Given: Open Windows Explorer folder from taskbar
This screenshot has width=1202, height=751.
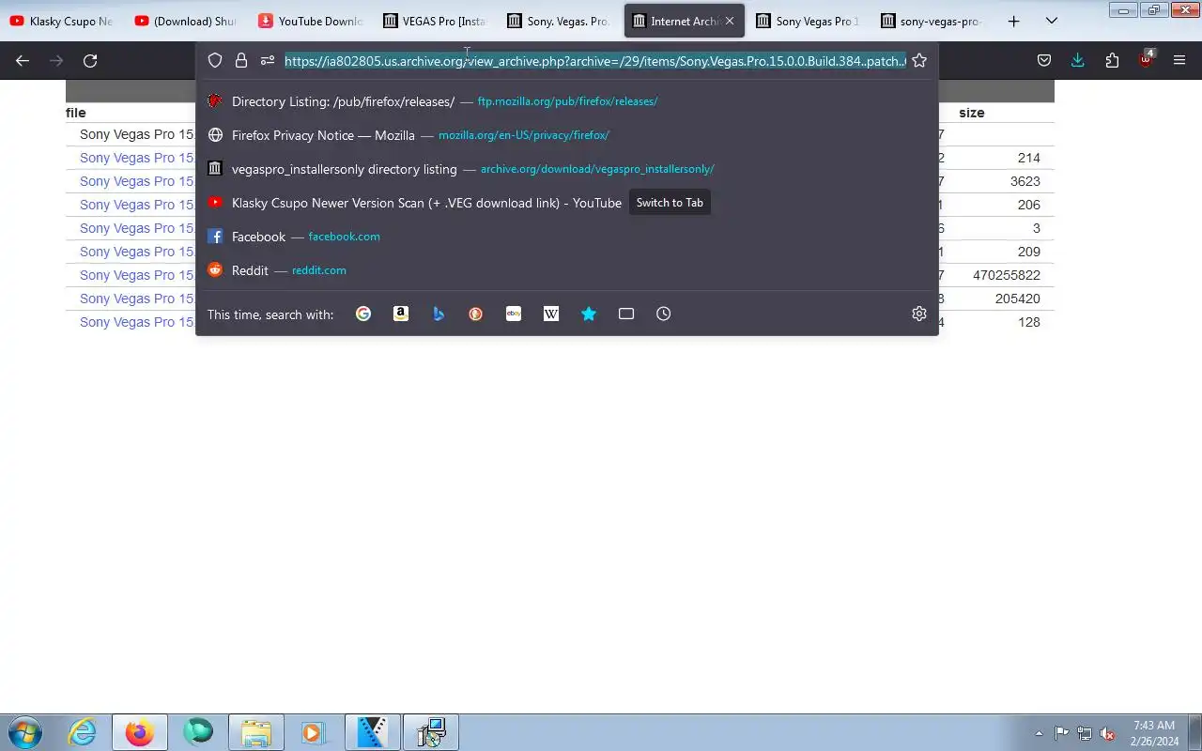Looking at the screenshot, I should (255, 732).
